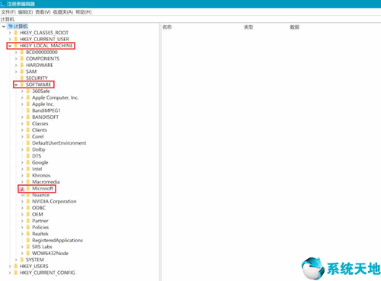Click the Google key folder icon
Image resolution: width=381 pixels, height=281 pixels.
tap(28, 162)
